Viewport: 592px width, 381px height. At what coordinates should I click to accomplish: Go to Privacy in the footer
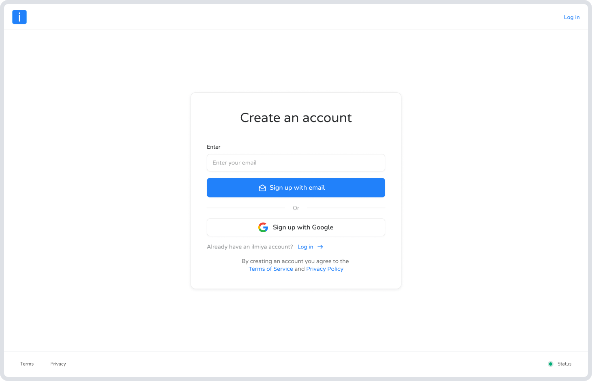click(x=58, y=364)
